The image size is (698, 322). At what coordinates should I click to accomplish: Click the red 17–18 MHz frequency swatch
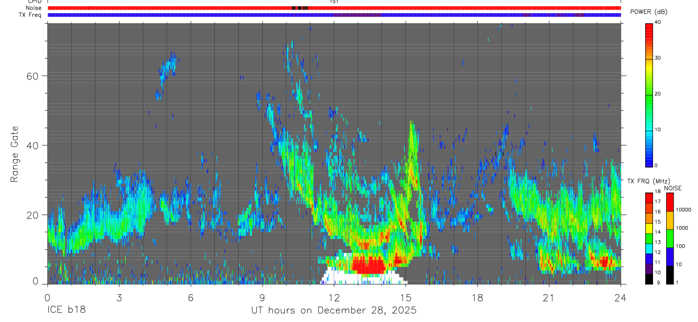click(649, 198)
